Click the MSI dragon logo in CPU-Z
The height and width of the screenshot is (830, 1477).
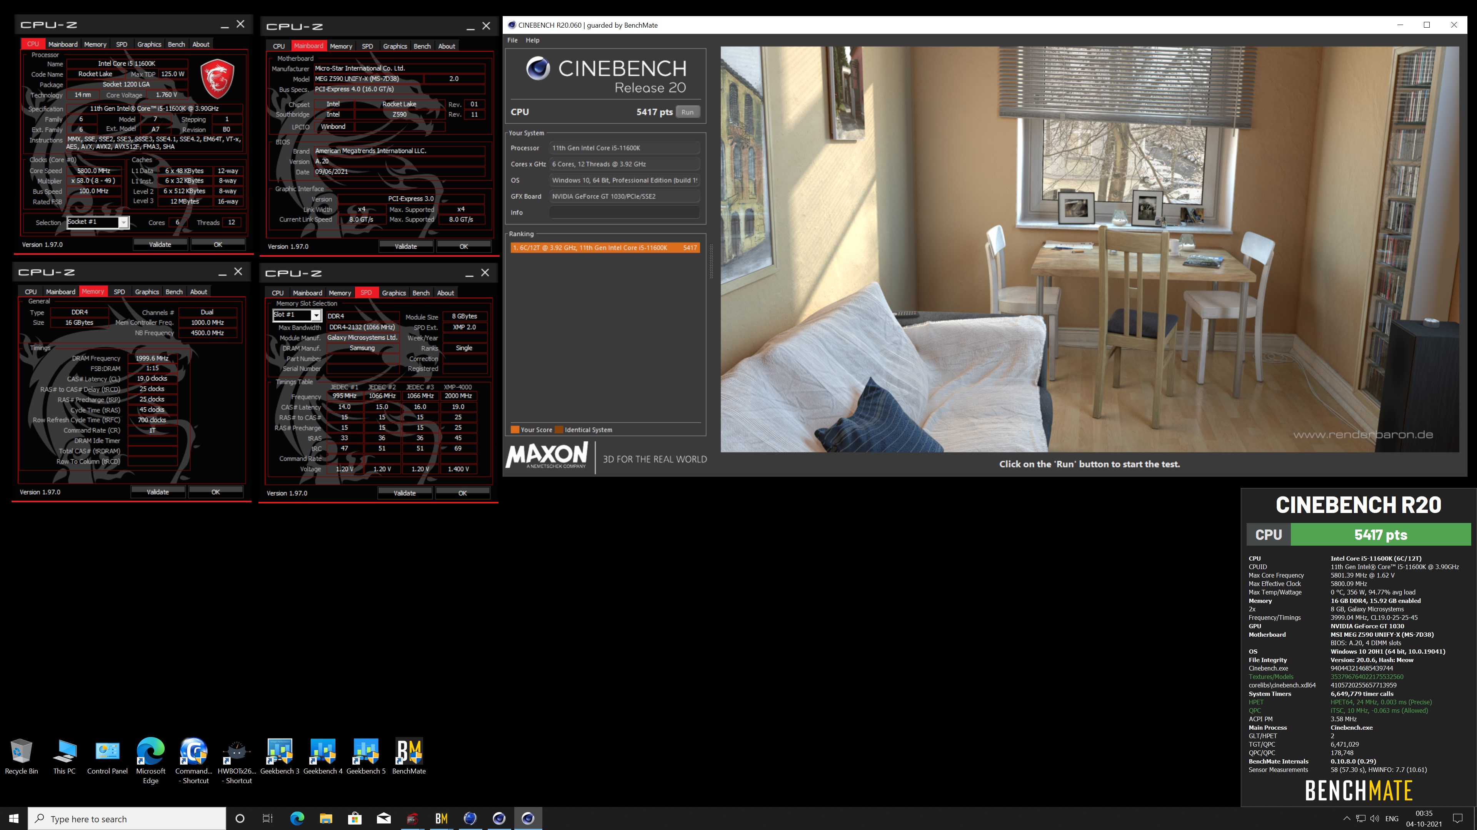pyautogui.click(x=217, y=78)
